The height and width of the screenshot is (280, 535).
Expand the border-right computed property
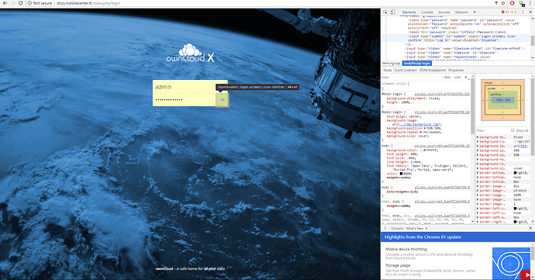click(478, 222)
